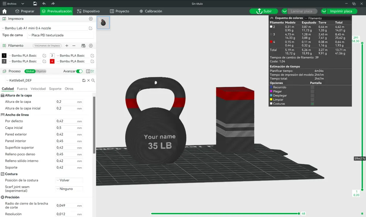Enable the Recorrido display checkbox

312,87
